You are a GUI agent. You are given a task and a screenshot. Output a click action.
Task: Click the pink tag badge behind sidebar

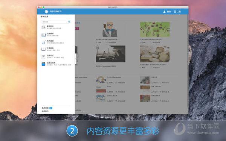pyautogui.click(x=77, y=29)
